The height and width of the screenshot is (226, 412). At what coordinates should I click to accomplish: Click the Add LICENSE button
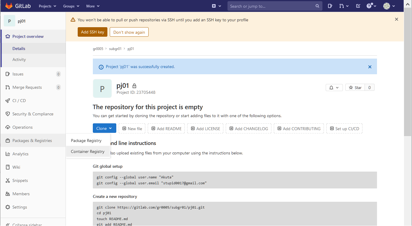click(x=206, y=128)
